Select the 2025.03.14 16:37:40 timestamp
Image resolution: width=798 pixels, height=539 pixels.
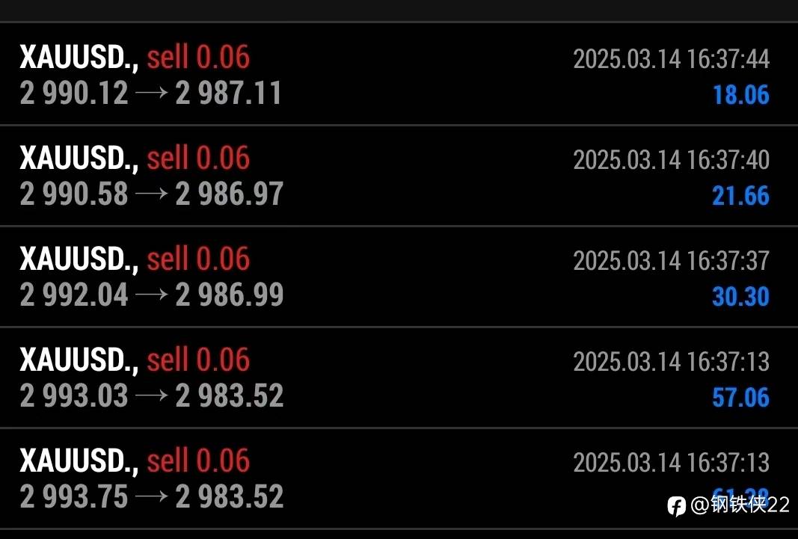point(671,160)
